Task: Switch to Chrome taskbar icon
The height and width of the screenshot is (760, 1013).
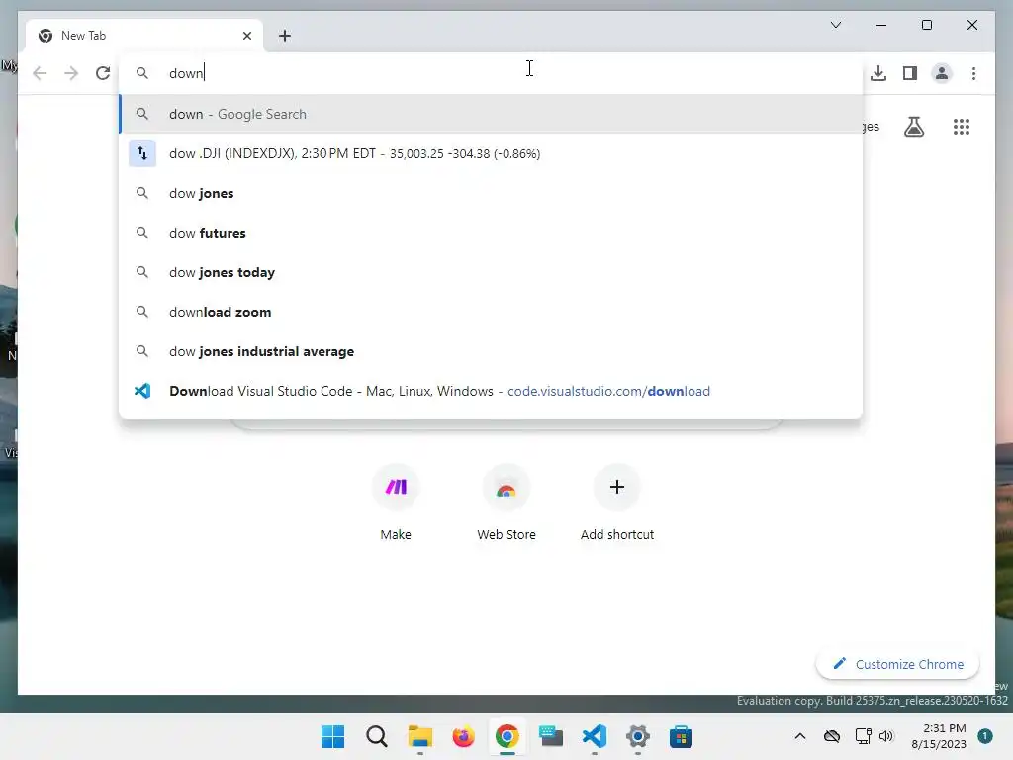Action: [507, 736]
